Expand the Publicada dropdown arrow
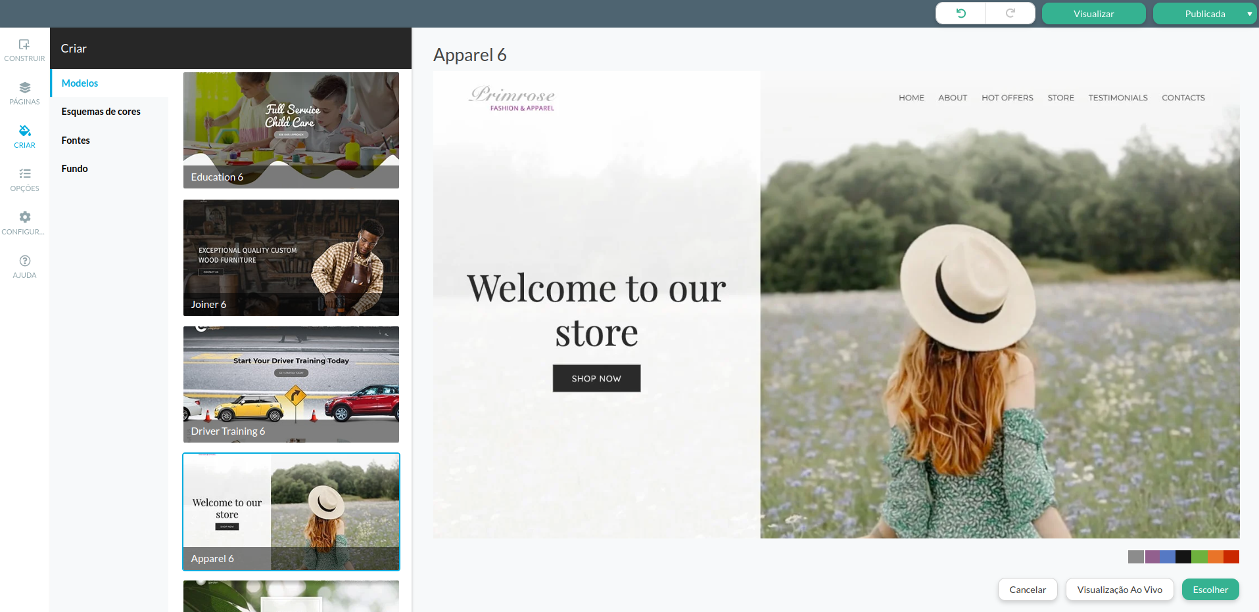This screenshot has height=612, width=1259. point(1249,14)
